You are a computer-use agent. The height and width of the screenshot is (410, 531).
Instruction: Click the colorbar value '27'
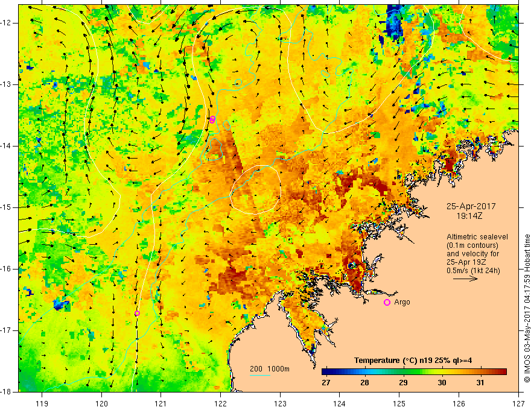click(x=326, y=383)
